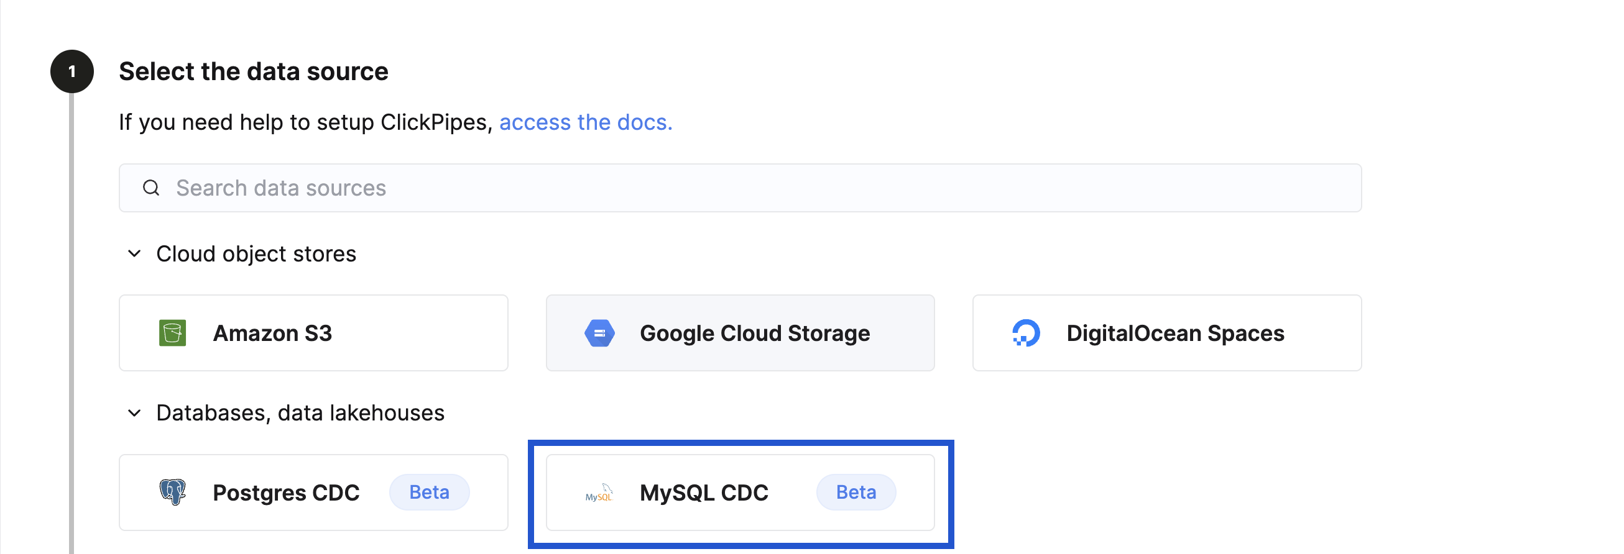Image resolution: width=1624 pixels, height=554 pixels.
Task: Click the Amazon S3 bucket icon
Action: (x=172, y=333)
